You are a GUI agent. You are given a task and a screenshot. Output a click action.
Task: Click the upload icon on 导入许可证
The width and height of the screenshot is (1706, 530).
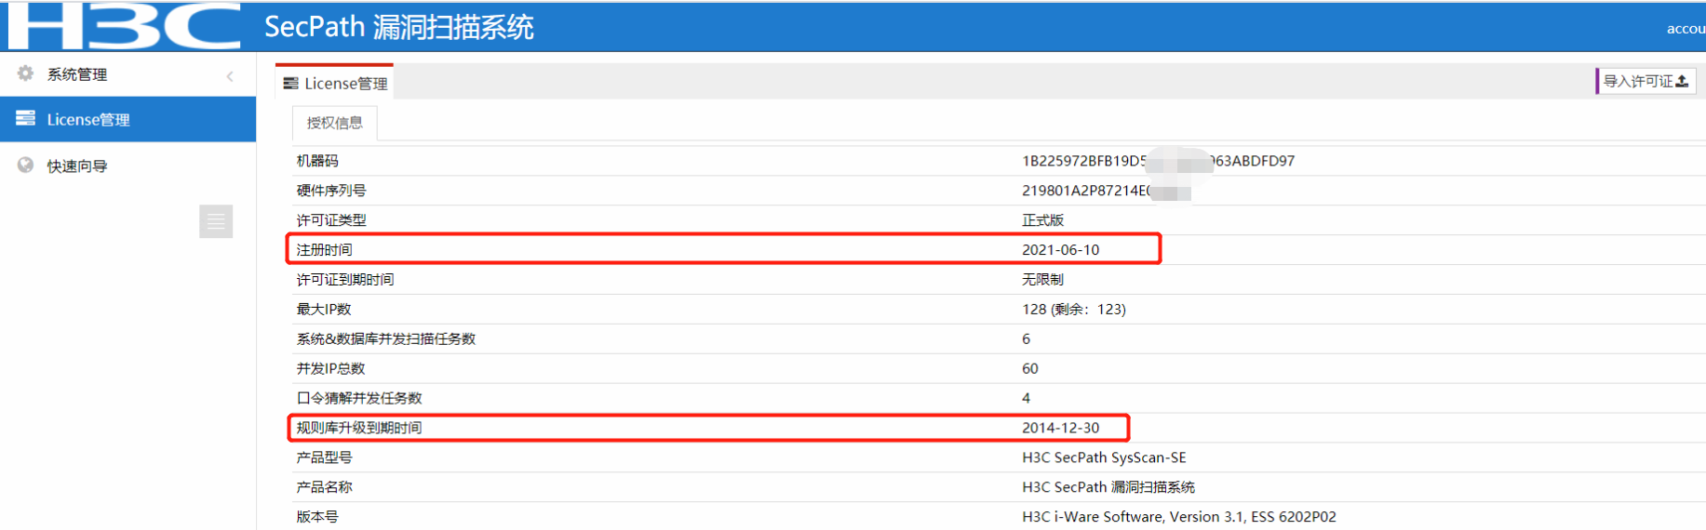coord(1682,81)
